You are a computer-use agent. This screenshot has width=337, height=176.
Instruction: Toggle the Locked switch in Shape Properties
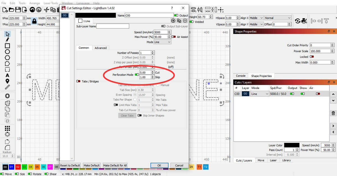[312, 57]
